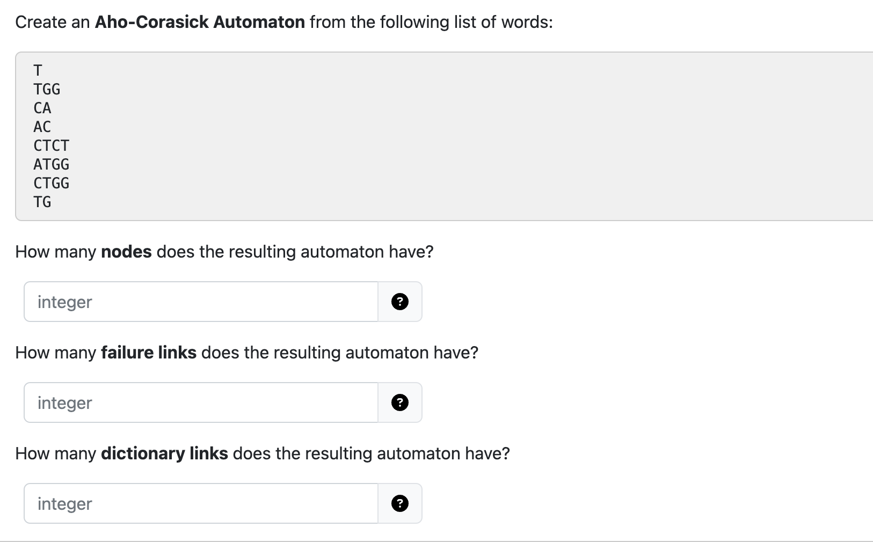This screenshot has height=542, width=873.
Task: Click the word CTCT in the list
Action: click(51, 145)
